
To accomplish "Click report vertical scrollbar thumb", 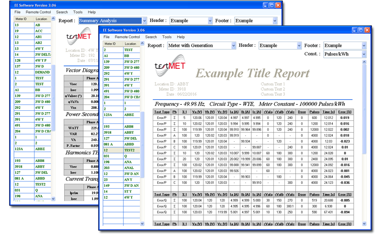I will [364, 110].
